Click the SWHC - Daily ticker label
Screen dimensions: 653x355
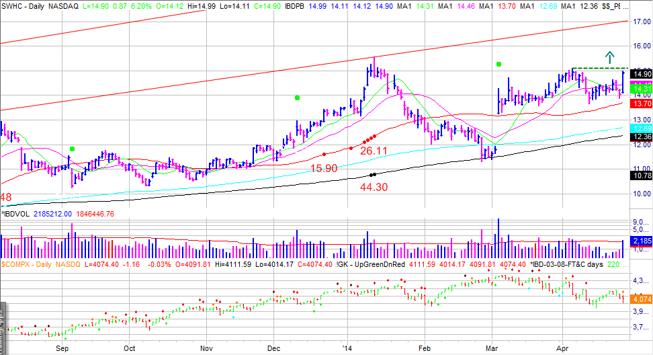(x=22, y=6)
